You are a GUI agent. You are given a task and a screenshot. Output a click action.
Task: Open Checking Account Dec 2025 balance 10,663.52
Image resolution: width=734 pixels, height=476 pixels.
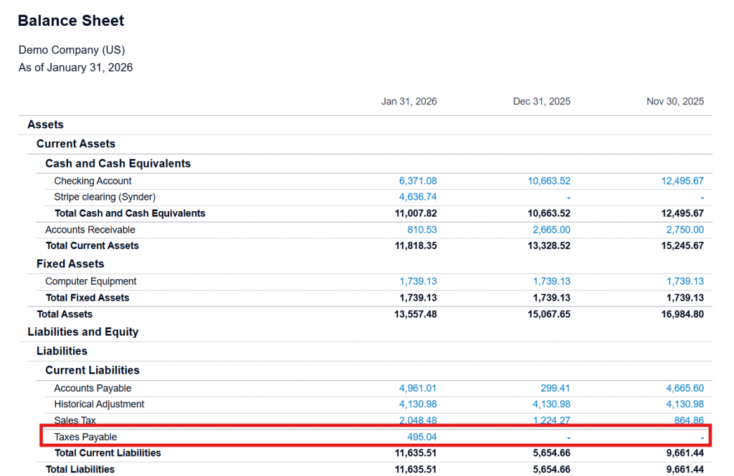point(549,181)
